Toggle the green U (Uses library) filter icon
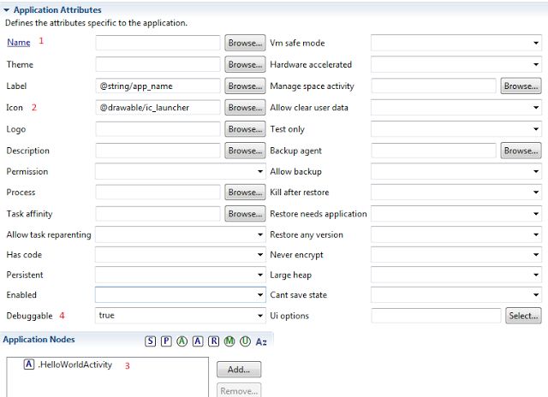548x397 pixels. [x=246, y=341]
